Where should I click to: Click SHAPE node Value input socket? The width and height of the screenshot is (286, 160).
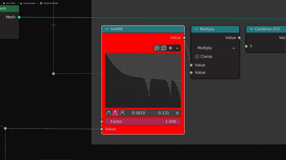(102, 129)
